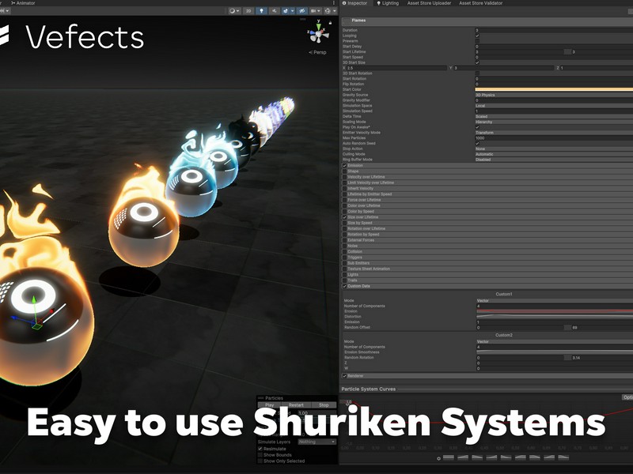Open curve presets gear icon
The height and width of the screenshot is (474, 633).
439,458
